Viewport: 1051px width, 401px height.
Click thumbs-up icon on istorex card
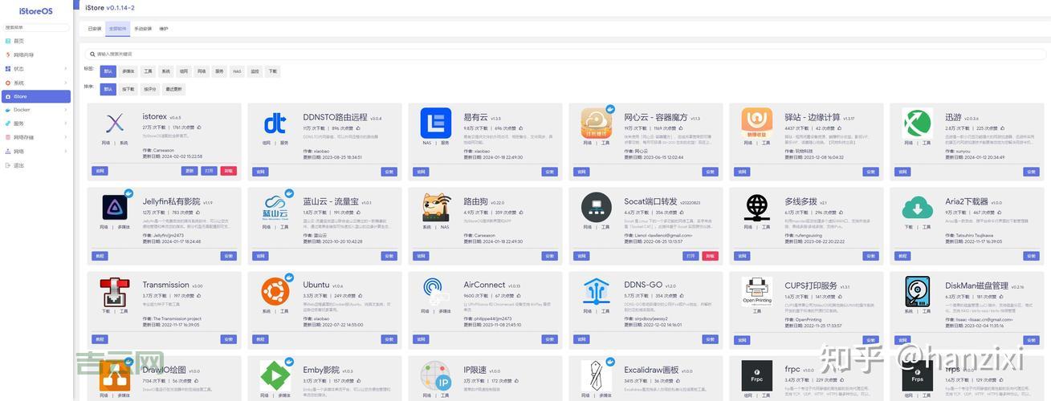pyautogui.click(x=199, y=128)
